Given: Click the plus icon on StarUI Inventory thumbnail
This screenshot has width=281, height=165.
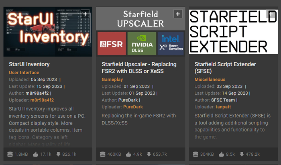Looking at the screenshot, I should click(x=85, y=14).
